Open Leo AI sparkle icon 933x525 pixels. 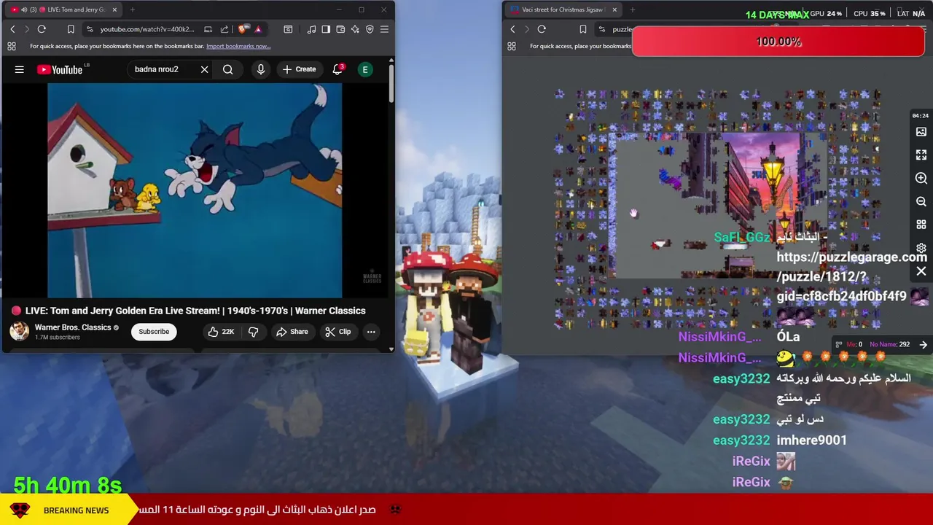355,29
